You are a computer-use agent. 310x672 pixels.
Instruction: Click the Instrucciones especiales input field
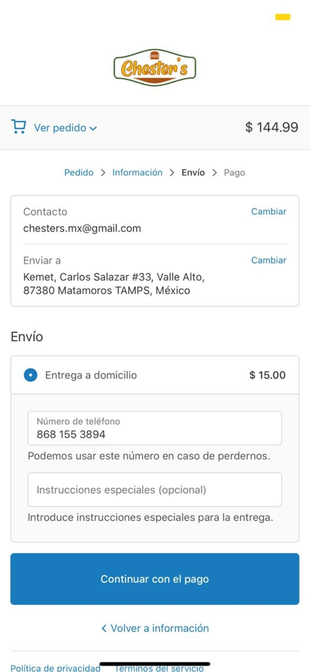155,490
